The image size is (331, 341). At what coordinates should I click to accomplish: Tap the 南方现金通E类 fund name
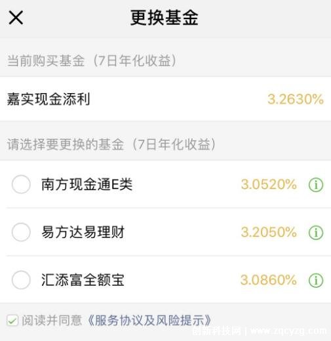pyautogui.click(x=87, y=184)
